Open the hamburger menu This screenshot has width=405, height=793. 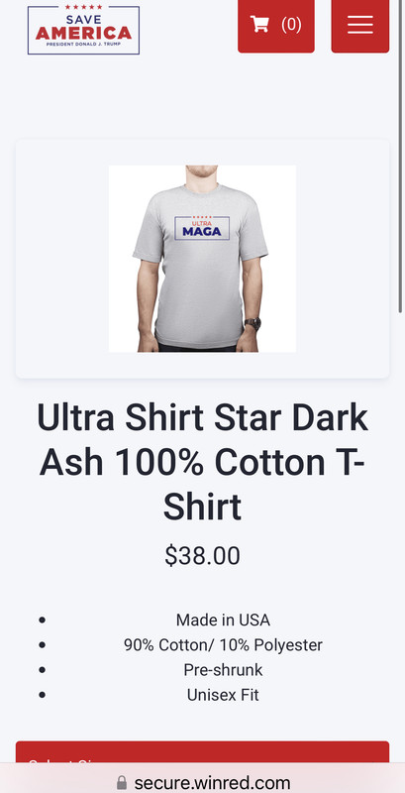(360, 24)
